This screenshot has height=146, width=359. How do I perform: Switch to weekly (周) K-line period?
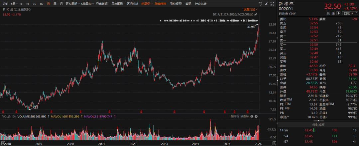(55, 4)
